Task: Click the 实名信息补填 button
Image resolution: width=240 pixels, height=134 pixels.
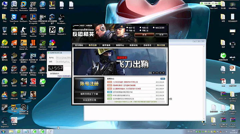Action: pyautogui.click(x=89, y=100)
